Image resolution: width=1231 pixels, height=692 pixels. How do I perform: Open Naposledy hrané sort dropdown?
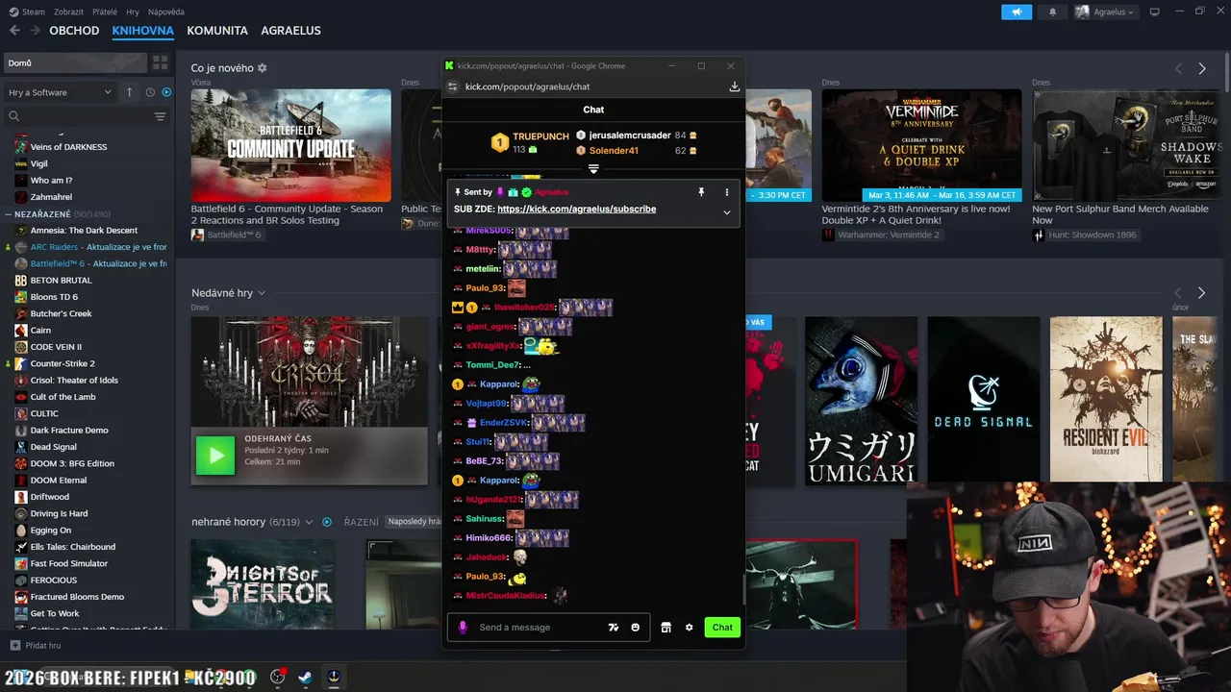coord(413,522)
